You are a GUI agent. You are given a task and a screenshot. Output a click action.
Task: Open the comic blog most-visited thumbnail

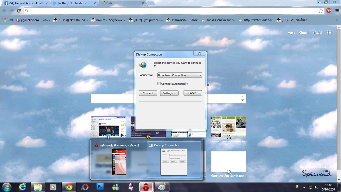point(229,127)
